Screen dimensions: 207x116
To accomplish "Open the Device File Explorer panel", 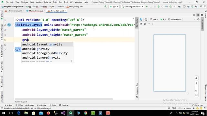I will pyautogui.click(x=206, y=92).
